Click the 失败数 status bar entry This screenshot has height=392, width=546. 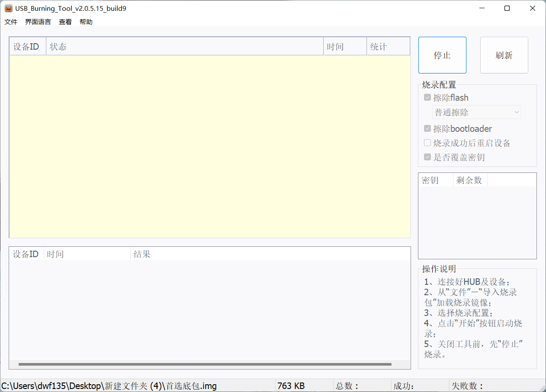[x=467, y=386]
